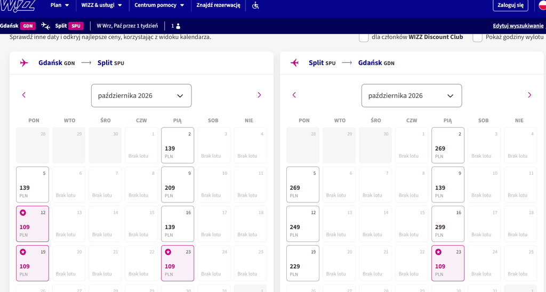
Task: Click the SPU airport badge in search bar
Action: click(x=76, y=26)
